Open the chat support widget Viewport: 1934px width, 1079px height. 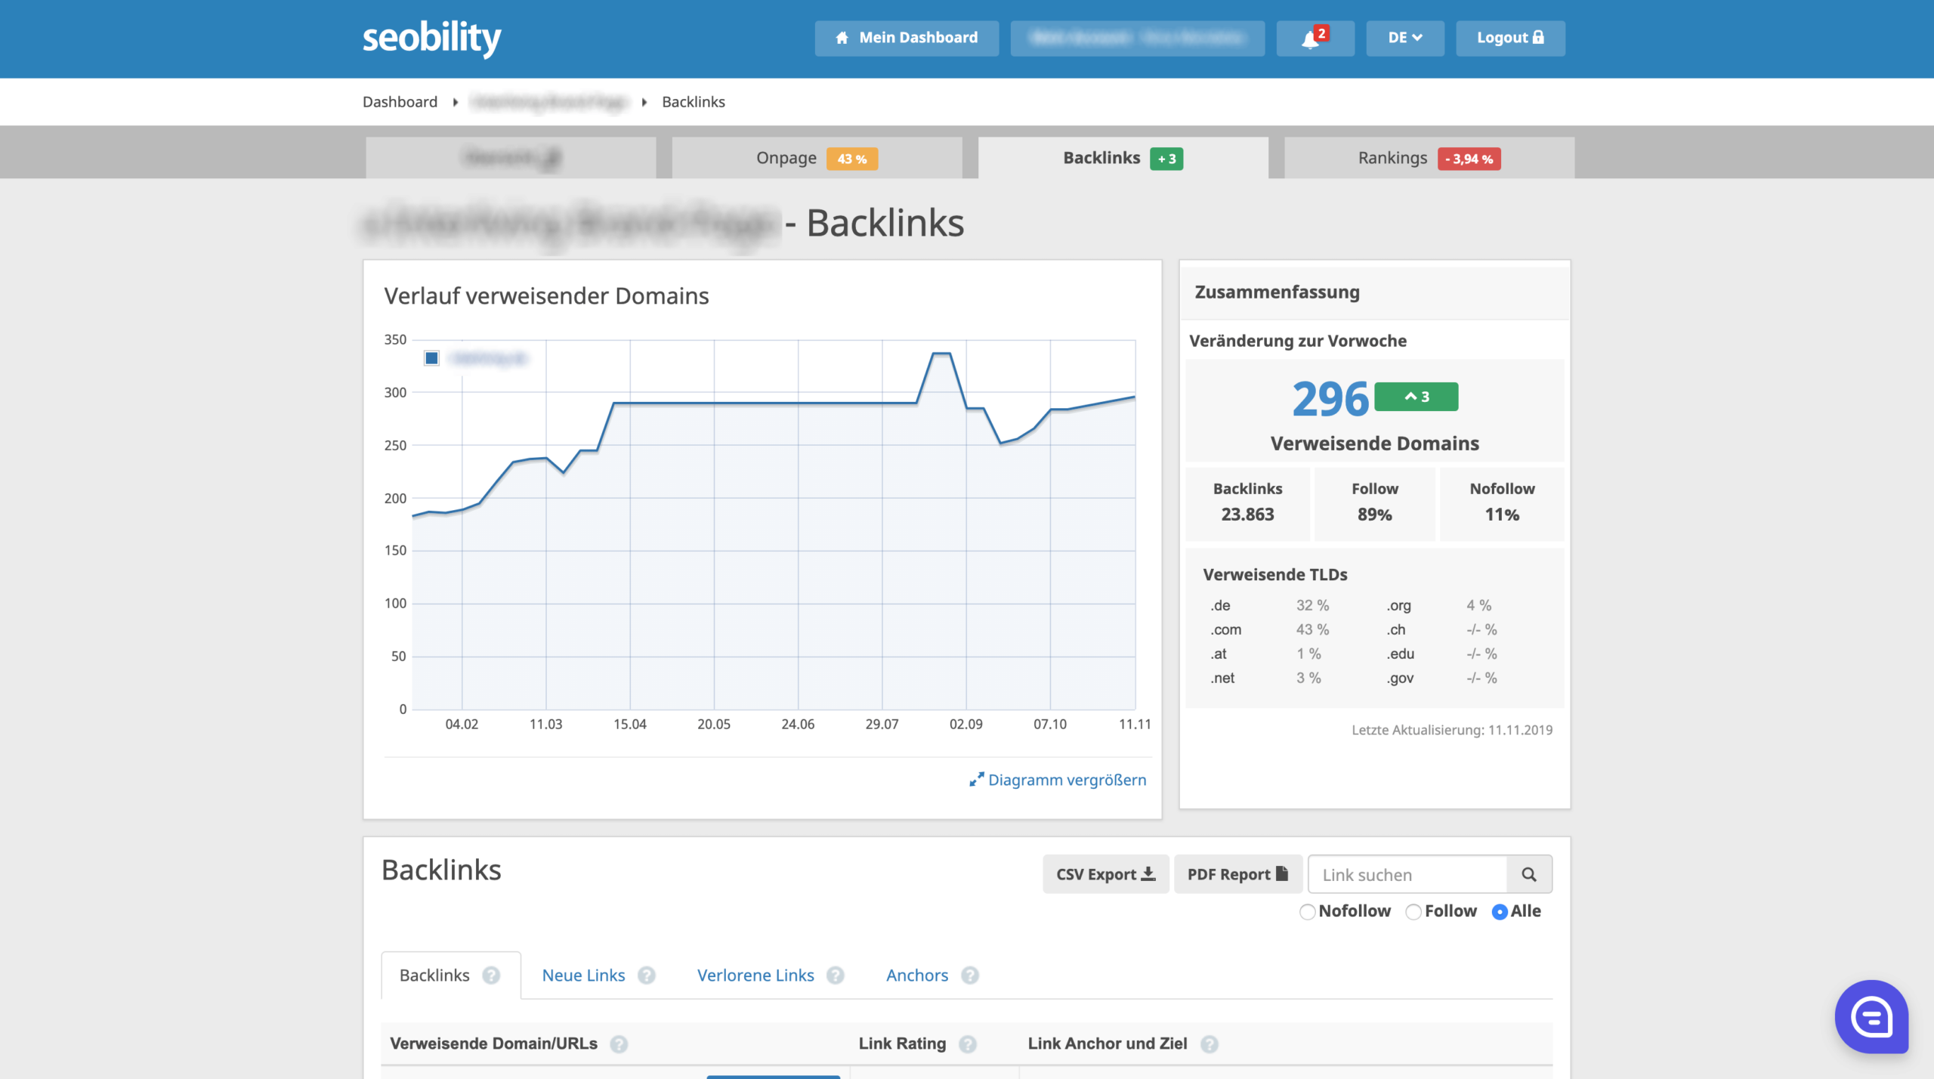point(1871,1016)
